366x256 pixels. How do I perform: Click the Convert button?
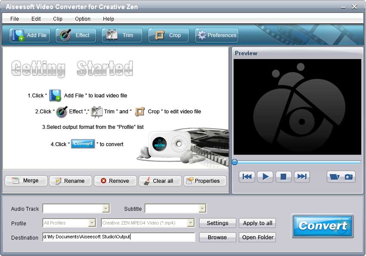[x=322, y=226]
